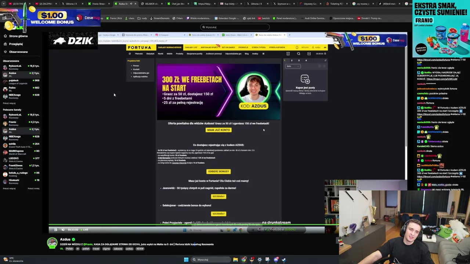Screen dimensions: 470x264
Task: Open the Franio | Kick bookmark
Action: (114, 18)
